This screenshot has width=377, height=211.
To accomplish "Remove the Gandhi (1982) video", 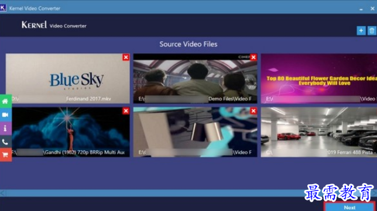I will 126,110.
